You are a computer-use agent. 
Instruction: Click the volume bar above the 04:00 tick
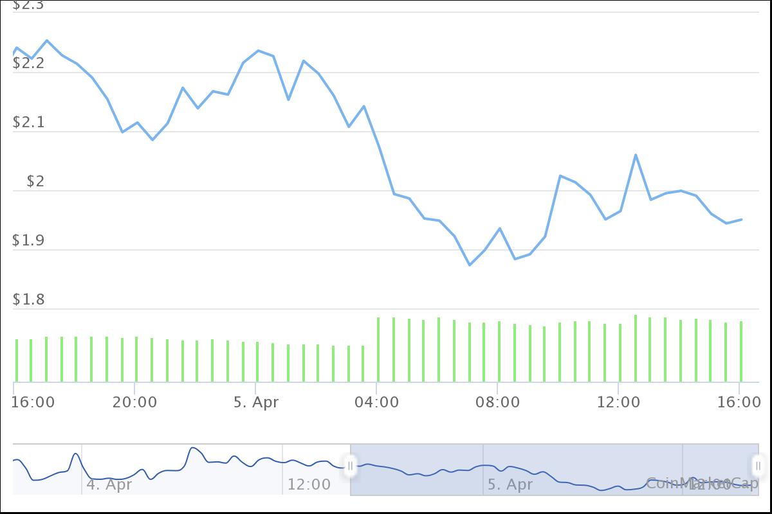(x=378, y=350)
